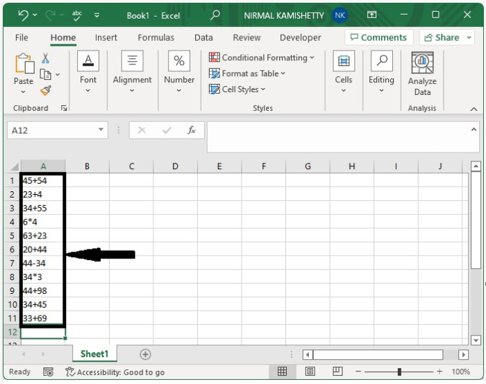The image size is (486, 384).
Task: Click the Insert Function fx icon
Action: [192, 130]
